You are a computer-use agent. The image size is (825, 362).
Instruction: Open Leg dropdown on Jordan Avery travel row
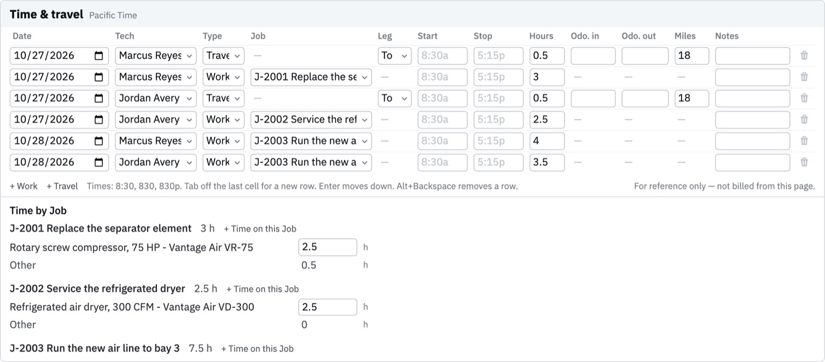[395, 98]
